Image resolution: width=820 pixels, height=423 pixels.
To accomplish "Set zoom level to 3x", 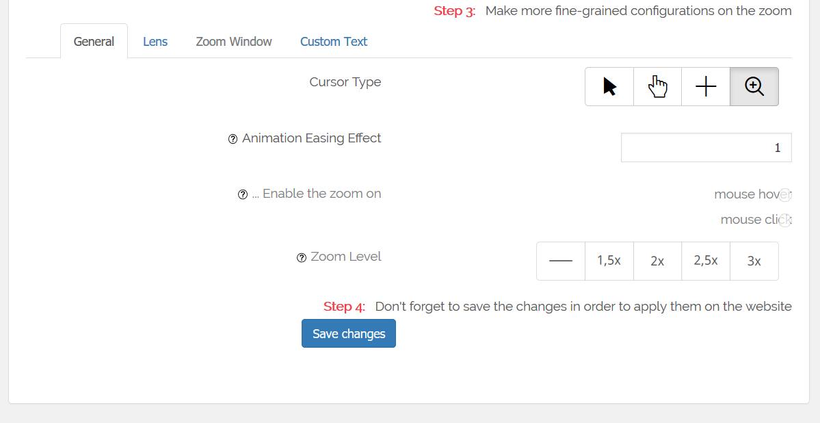I will (x=754, y=261).
